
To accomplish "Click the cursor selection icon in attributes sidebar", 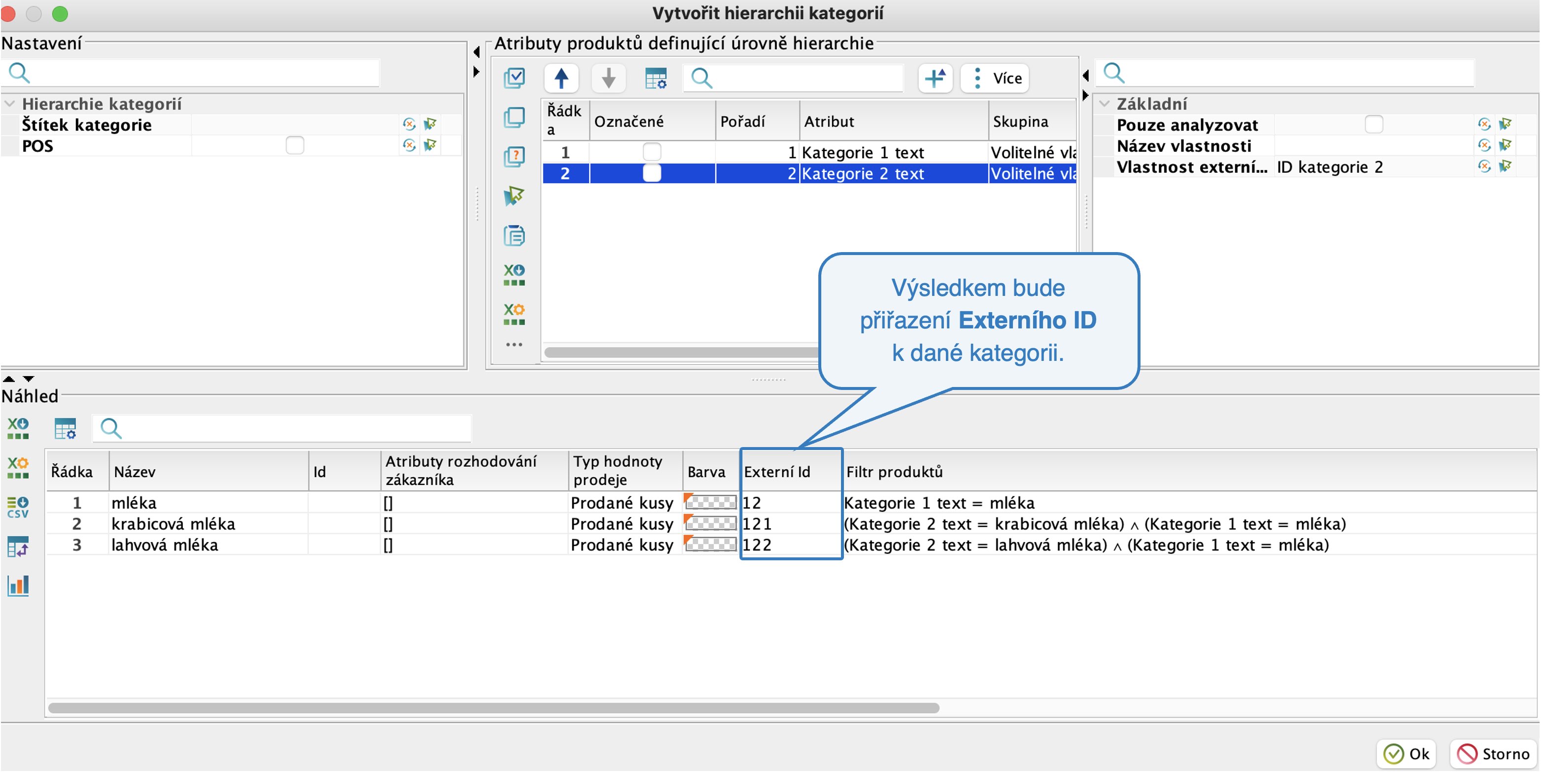I will click(x=514, y=195).
